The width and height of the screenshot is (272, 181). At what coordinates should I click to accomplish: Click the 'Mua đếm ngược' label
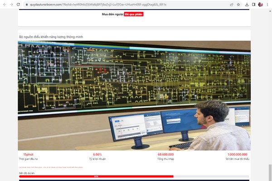[113, 14]
